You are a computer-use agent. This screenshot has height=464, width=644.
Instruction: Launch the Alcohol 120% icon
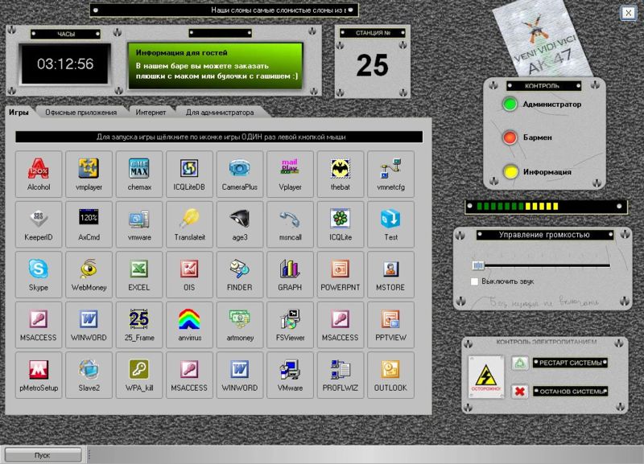click(39, 174)
